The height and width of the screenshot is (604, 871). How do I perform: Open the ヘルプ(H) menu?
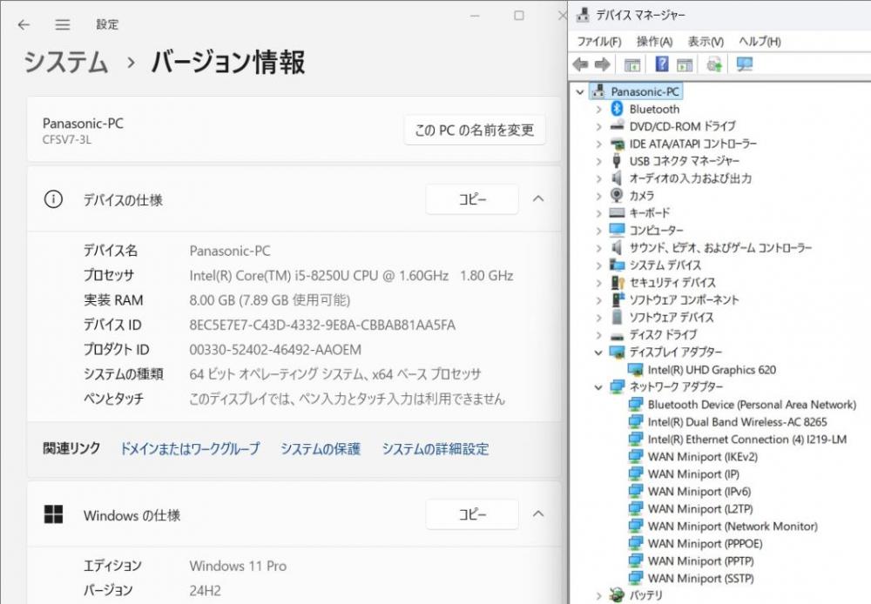click(760, 42)
